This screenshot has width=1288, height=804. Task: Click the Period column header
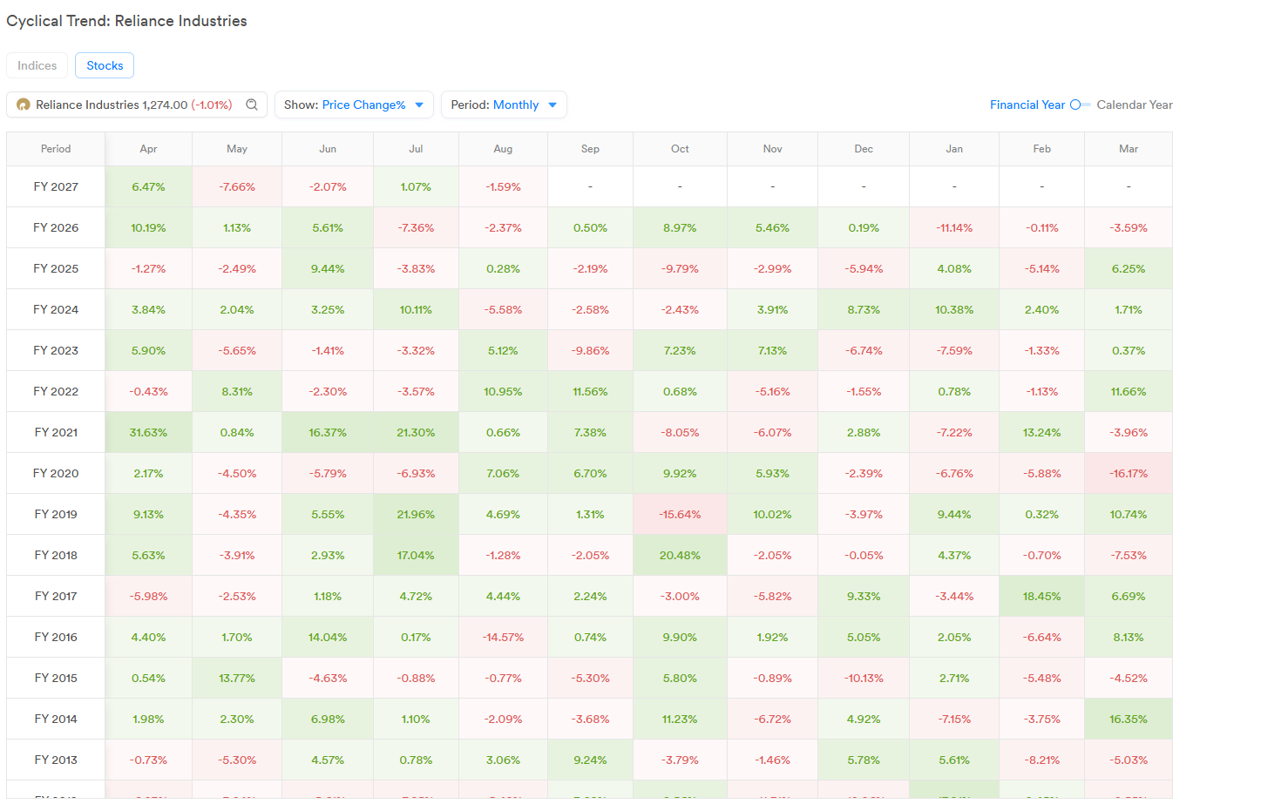[x=56, y=149]
